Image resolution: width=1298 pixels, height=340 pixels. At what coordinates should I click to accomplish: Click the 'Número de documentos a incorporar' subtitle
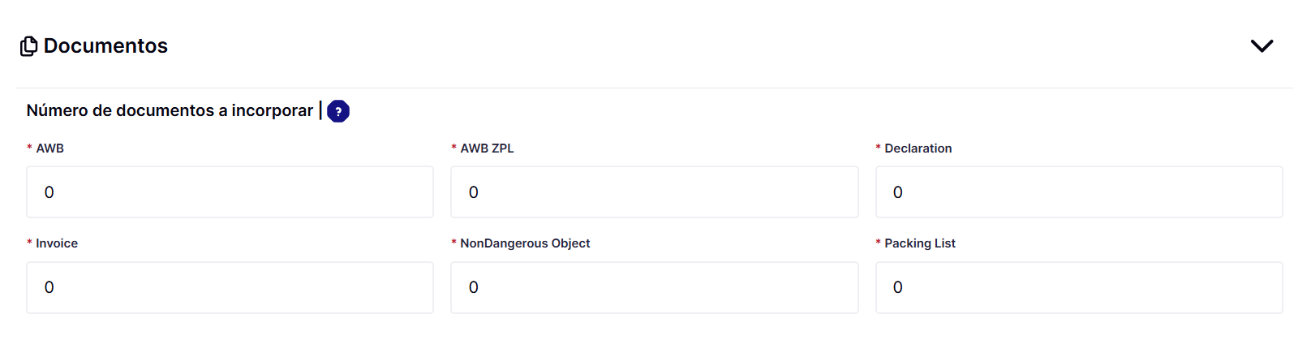(x=170, y=110)
